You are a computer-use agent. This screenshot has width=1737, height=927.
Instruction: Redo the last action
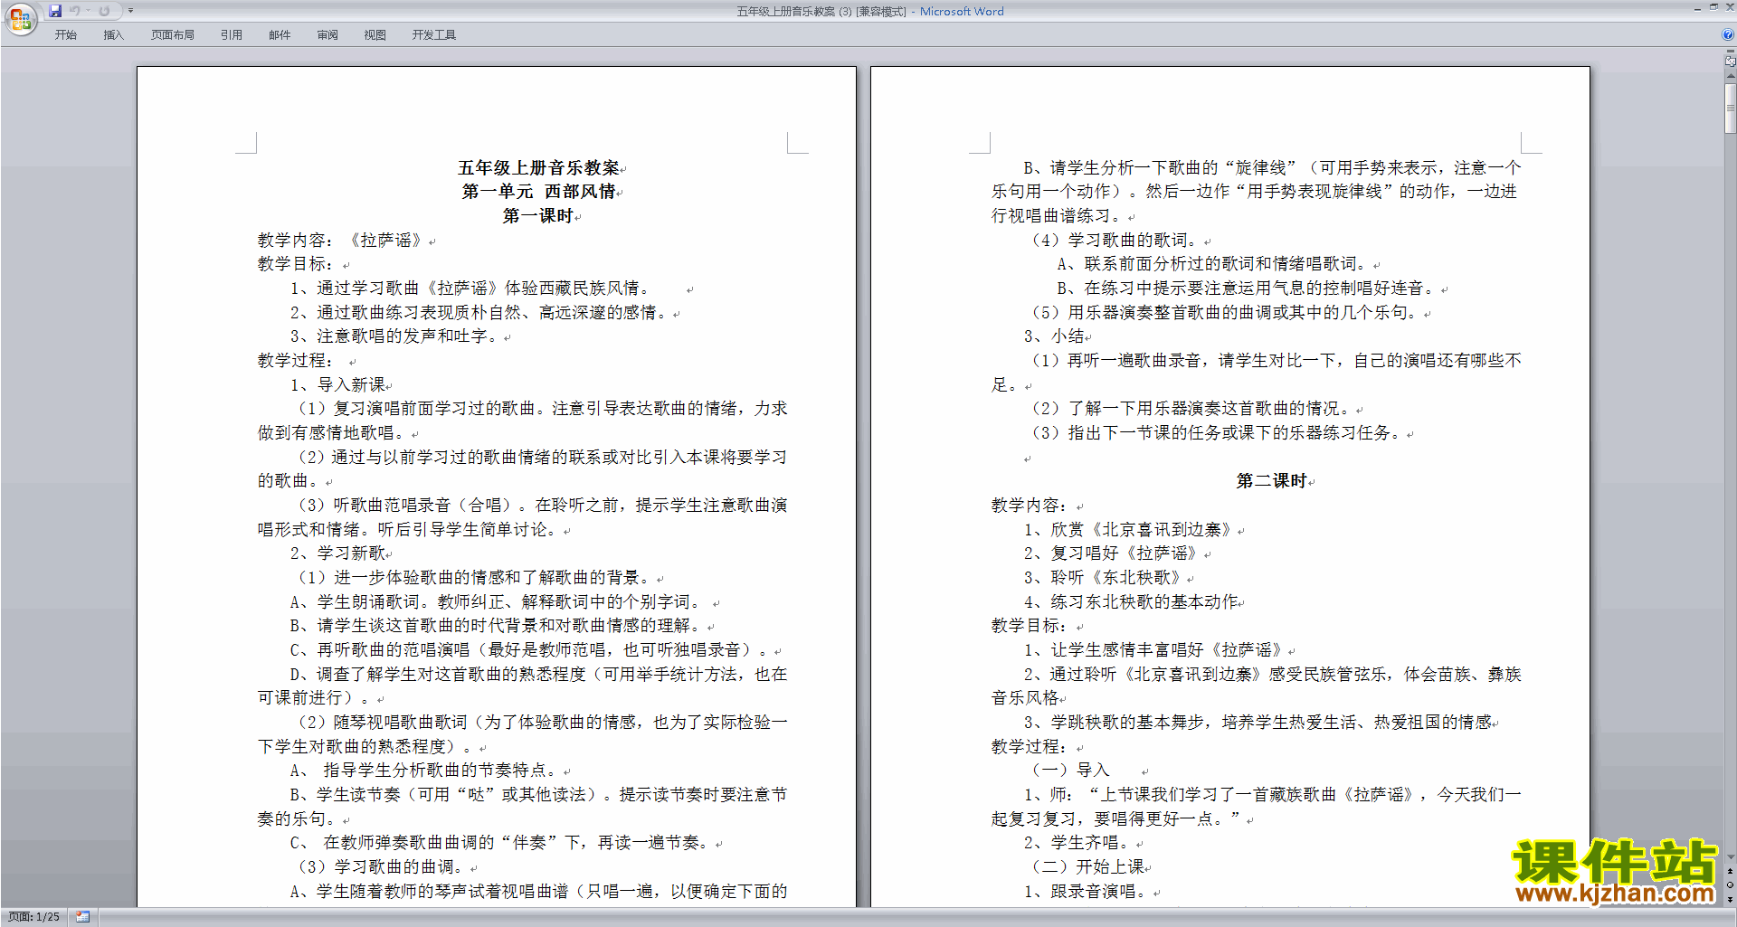pyautogui.click(x=104, y=11)
